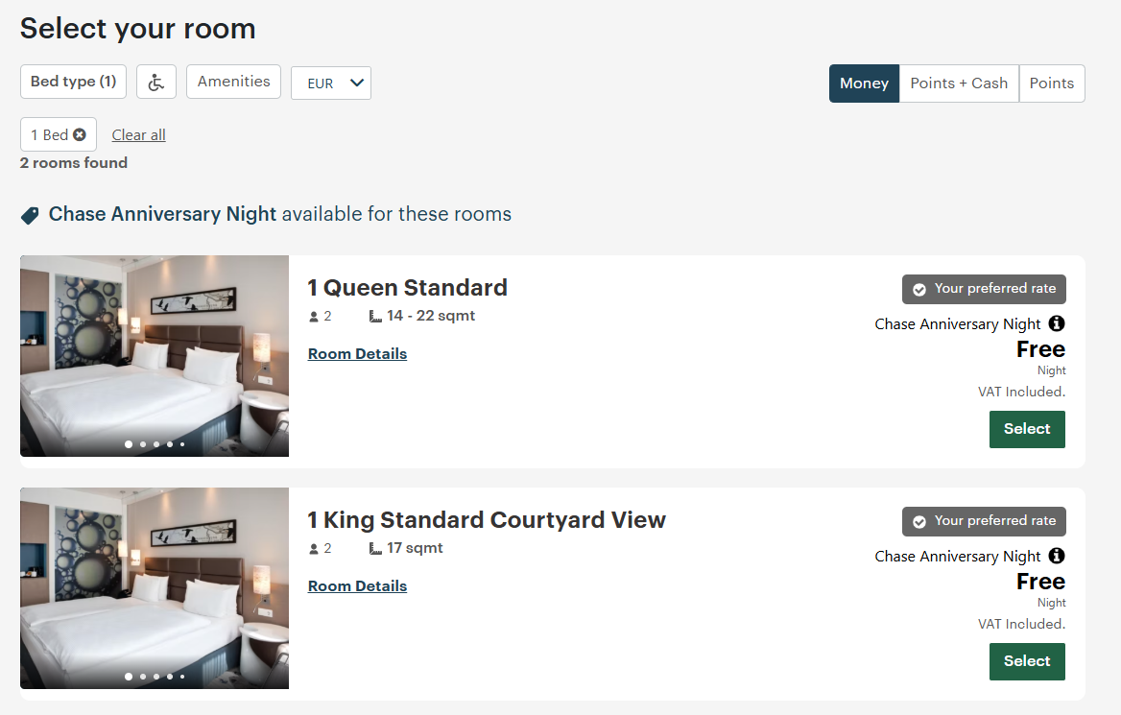Open the Bed type (1) filter
The height and width of the screenshot is (715, 1121).
click(x=73, y=82)
